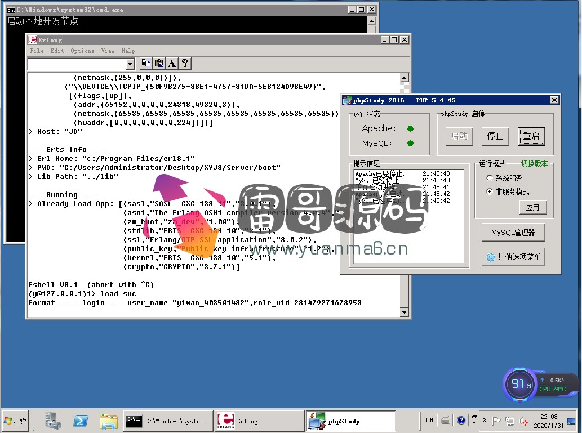Viewport: 582px width, 433px height.
Task: Click the 停止 button in phpStudy
Action: pos(495,136)
